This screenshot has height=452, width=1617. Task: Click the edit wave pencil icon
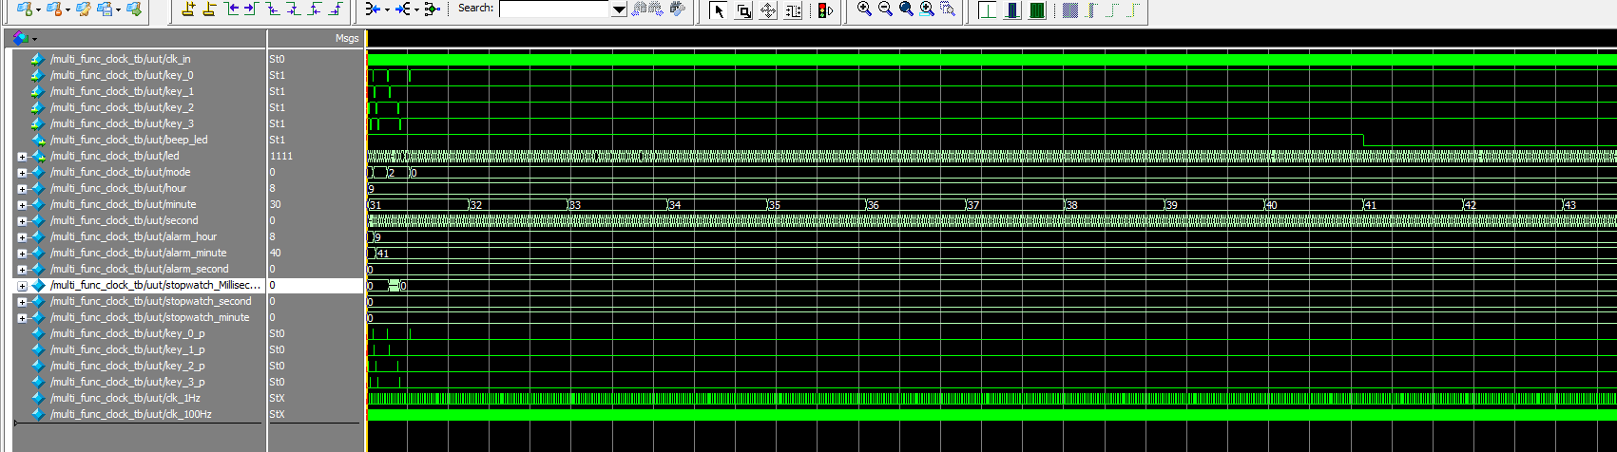point(83,9)
